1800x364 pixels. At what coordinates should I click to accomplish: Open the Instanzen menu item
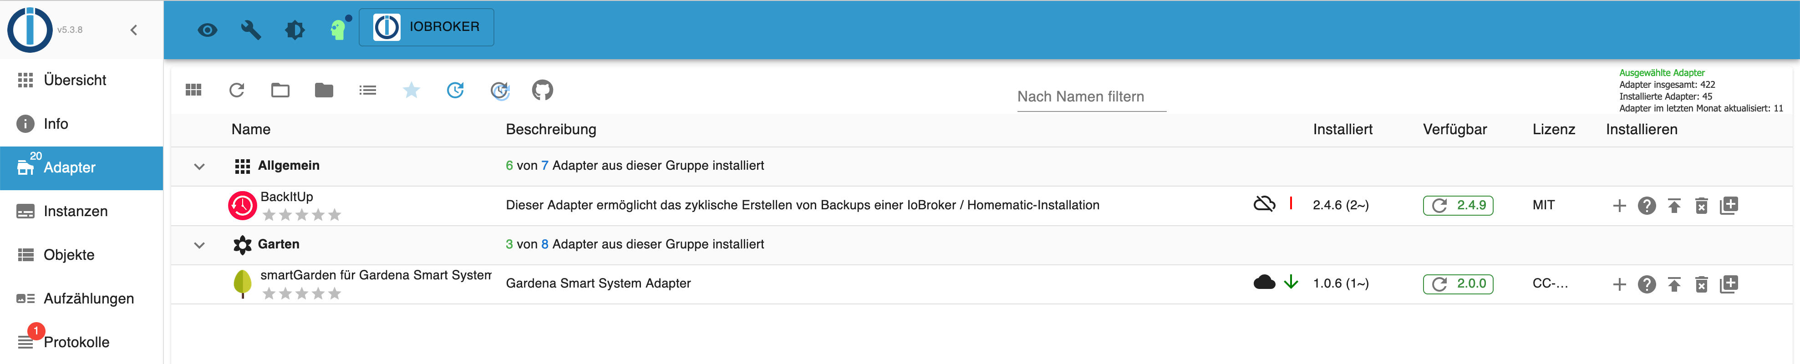(x=76, y=211)
